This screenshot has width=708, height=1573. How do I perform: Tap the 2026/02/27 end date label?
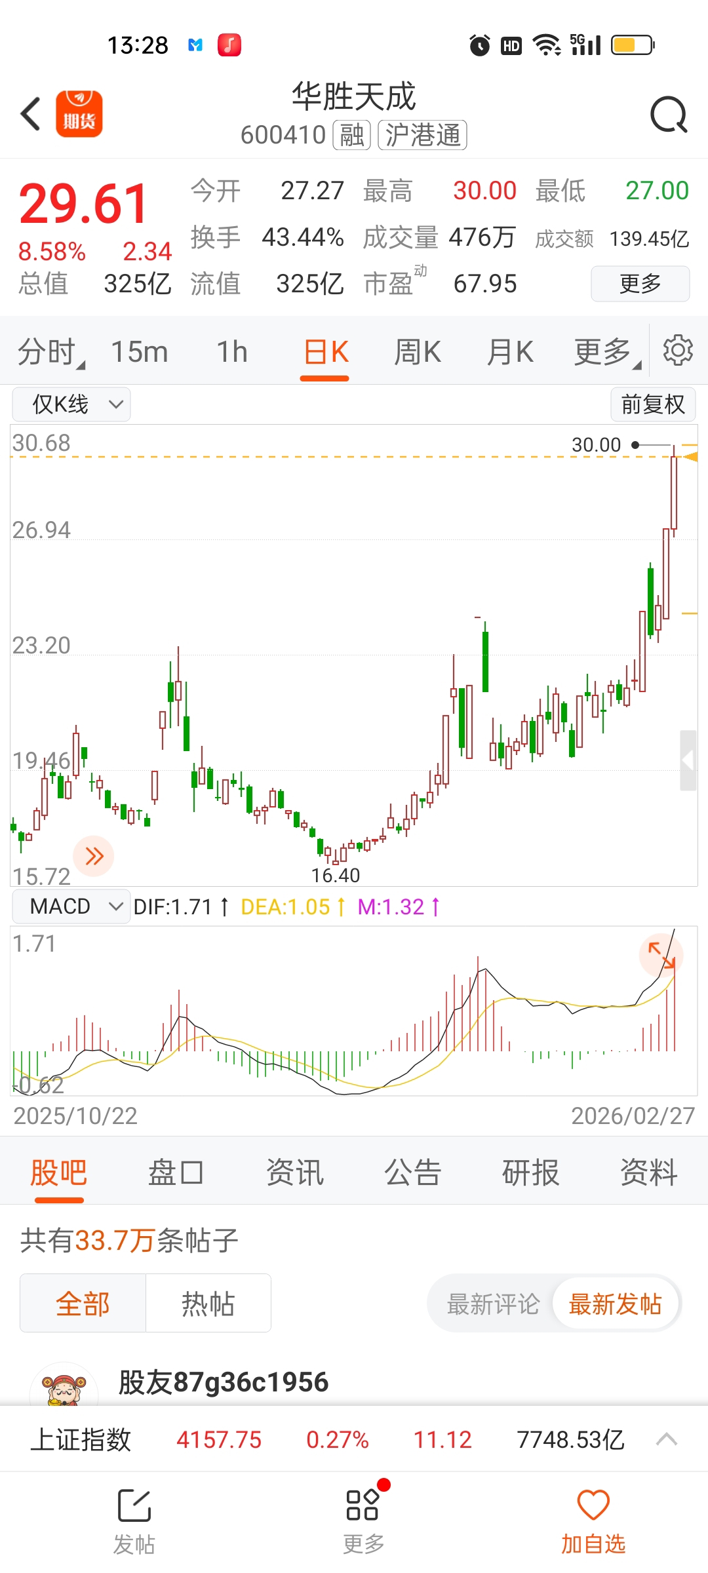point(633,1116)
